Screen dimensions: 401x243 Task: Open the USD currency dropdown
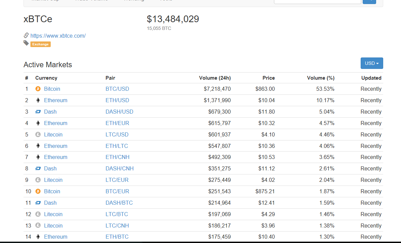(x=372, y=63)
